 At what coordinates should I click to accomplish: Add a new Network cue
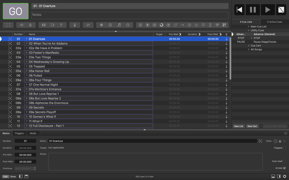pyautogui.click(x=101, y=25)
